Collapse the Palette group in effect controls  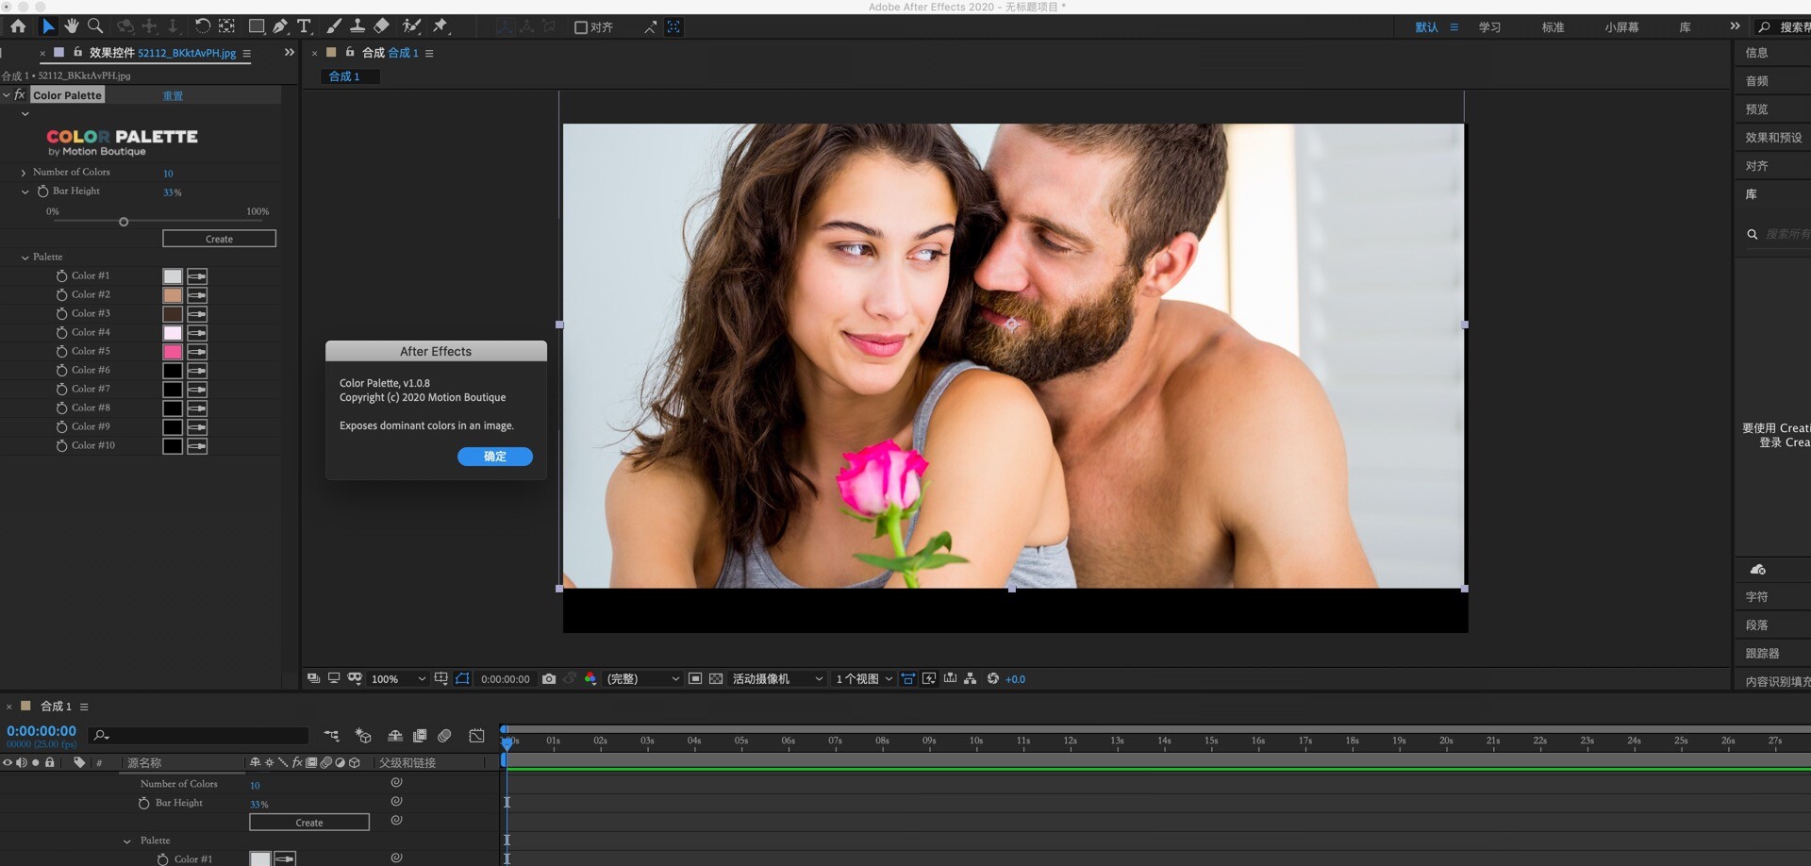point(25,258)
